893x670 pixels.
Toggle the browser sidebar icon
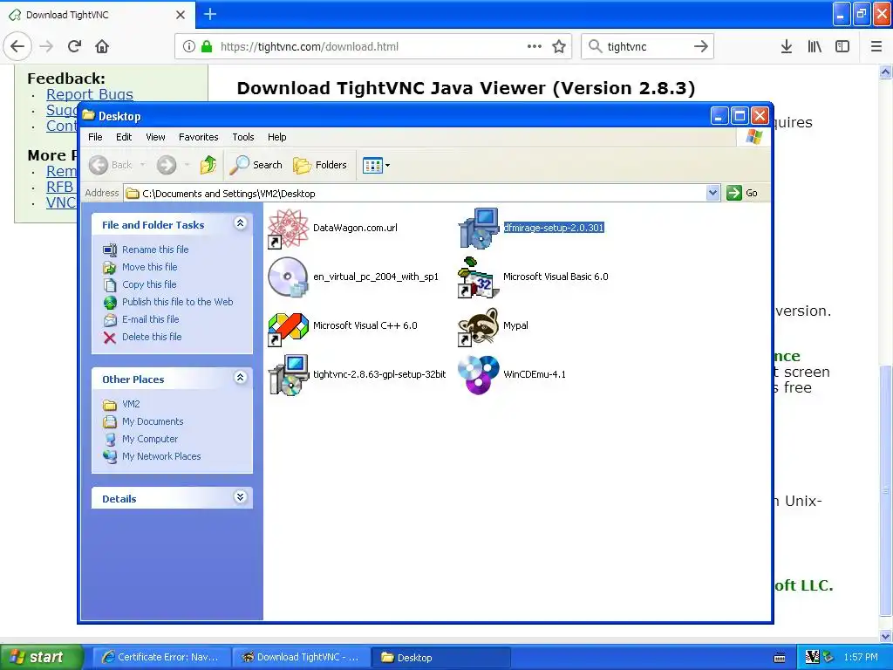[x=842, y=47]
